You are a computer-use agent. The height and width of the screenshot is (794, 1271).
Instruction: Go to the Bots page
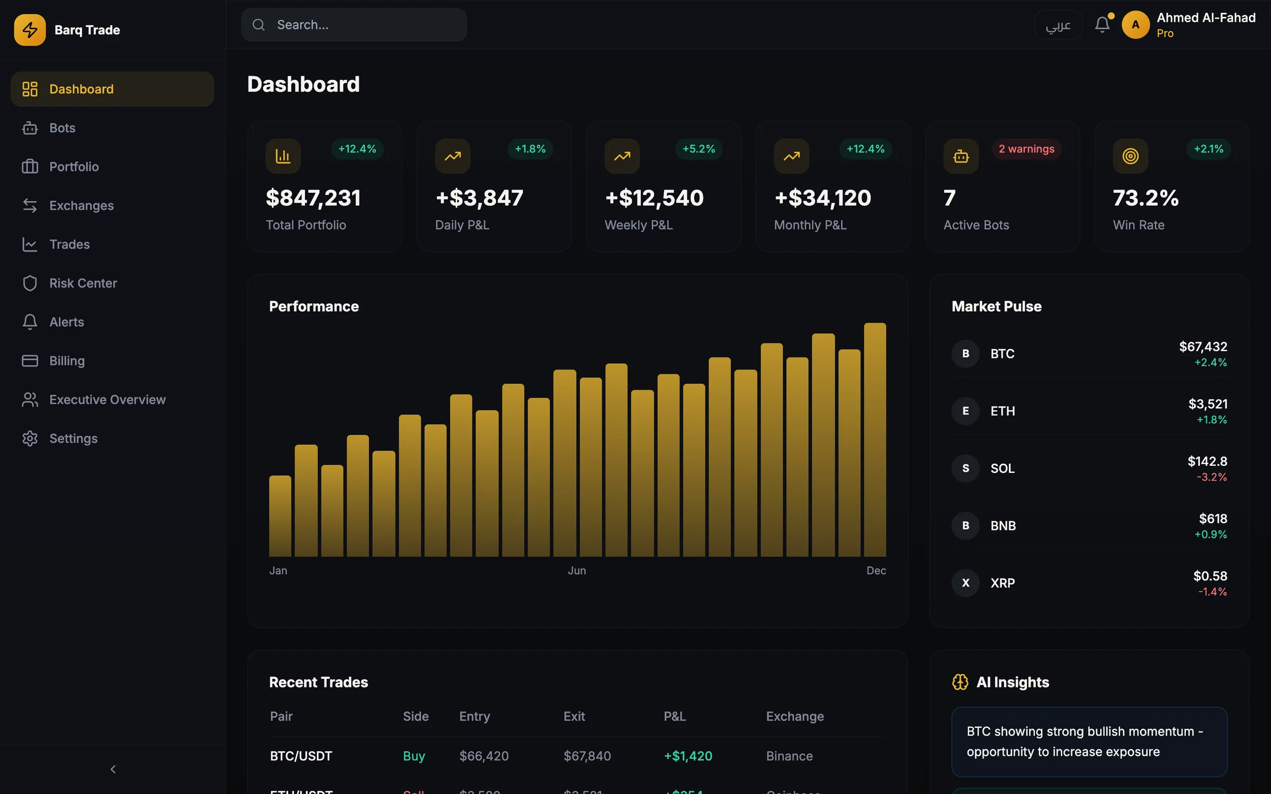(112, 128)
